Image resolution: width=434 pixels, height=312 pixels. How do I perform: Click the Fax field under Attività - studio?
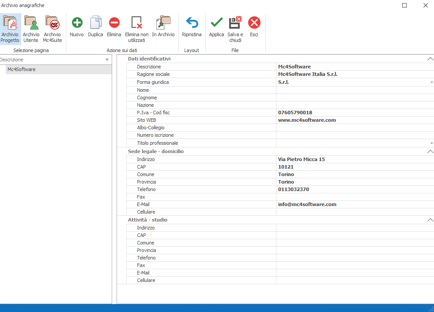coord(355,265)
